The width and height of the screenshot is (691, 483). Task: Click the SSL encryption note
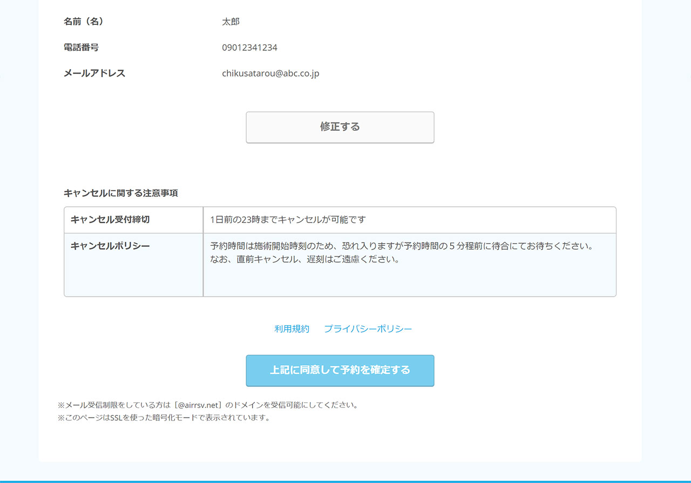164,418
